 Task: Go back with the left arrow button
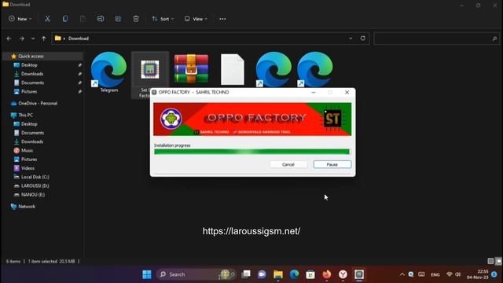(9, 39)
